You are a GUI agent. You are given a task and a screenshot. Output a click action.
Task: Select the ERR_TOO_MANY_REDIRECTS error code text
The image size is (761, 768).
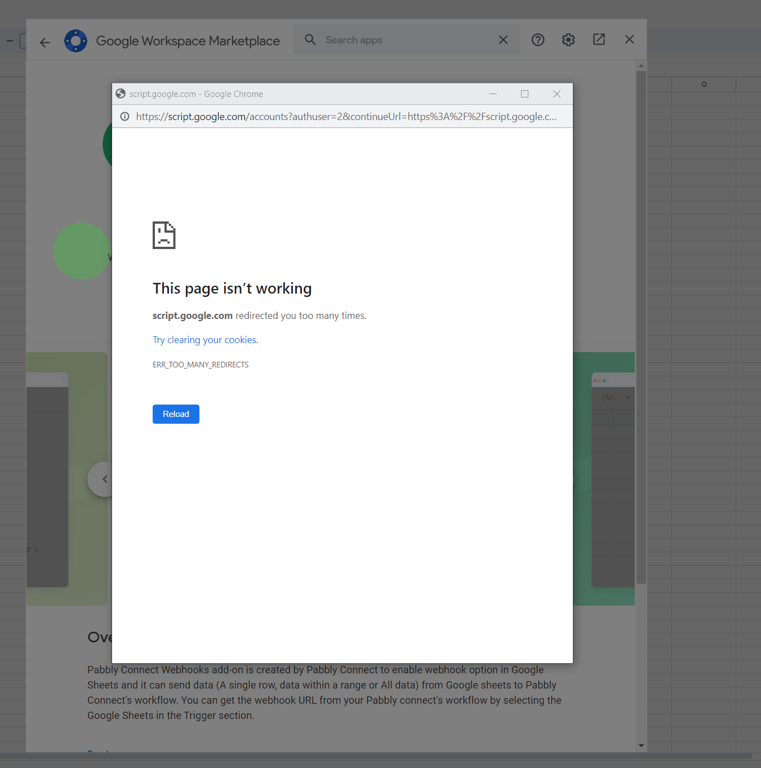pyautogui.click(x=201, y=365)
